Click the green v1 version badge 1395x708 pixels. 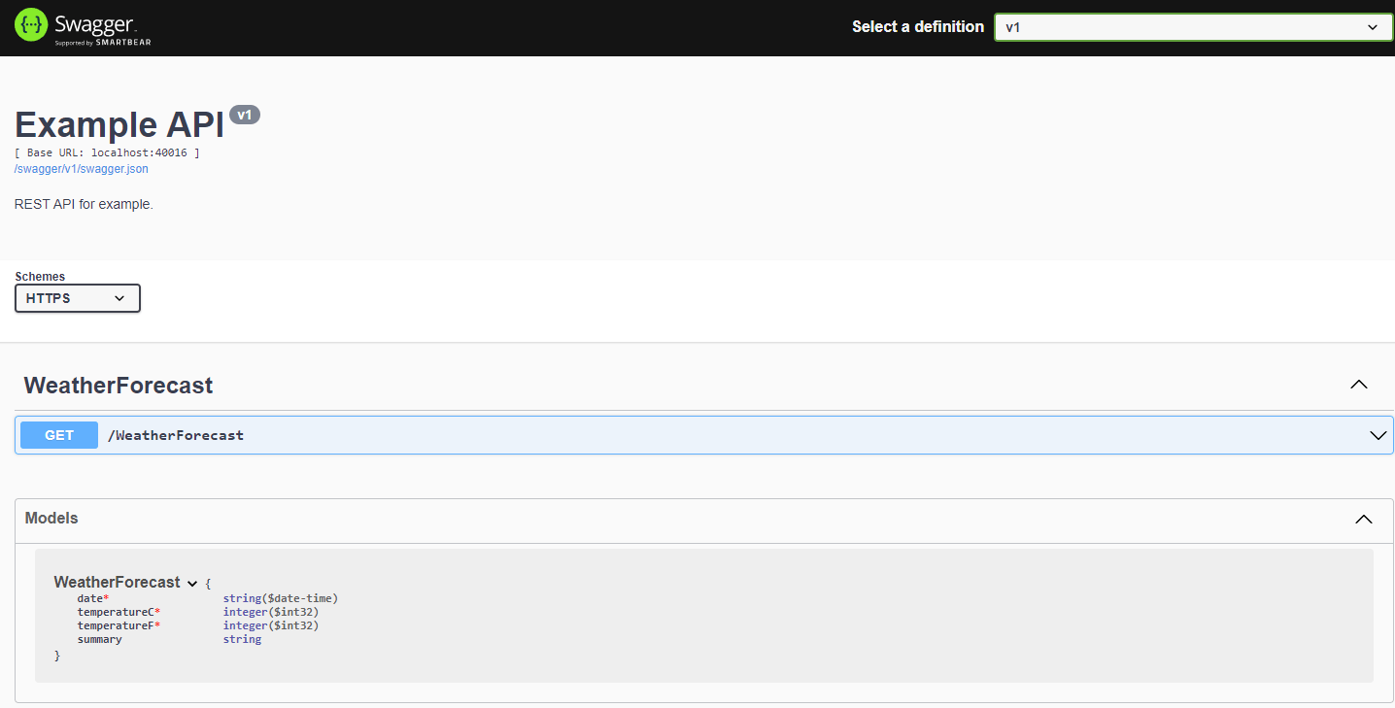[245, 114]
